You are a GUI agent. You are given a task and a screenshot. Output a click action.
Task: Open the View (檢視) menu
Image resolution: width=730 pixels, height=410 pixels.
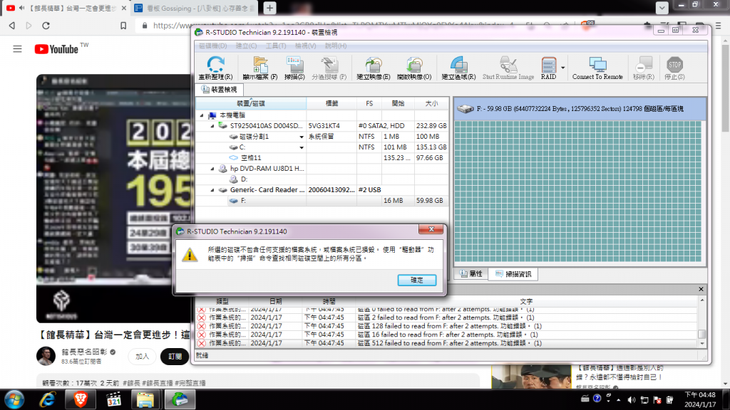[305, 46]
